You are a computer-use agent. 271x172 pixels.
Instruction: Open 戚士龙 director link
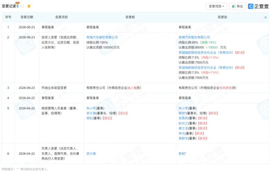tap(183, 128)
